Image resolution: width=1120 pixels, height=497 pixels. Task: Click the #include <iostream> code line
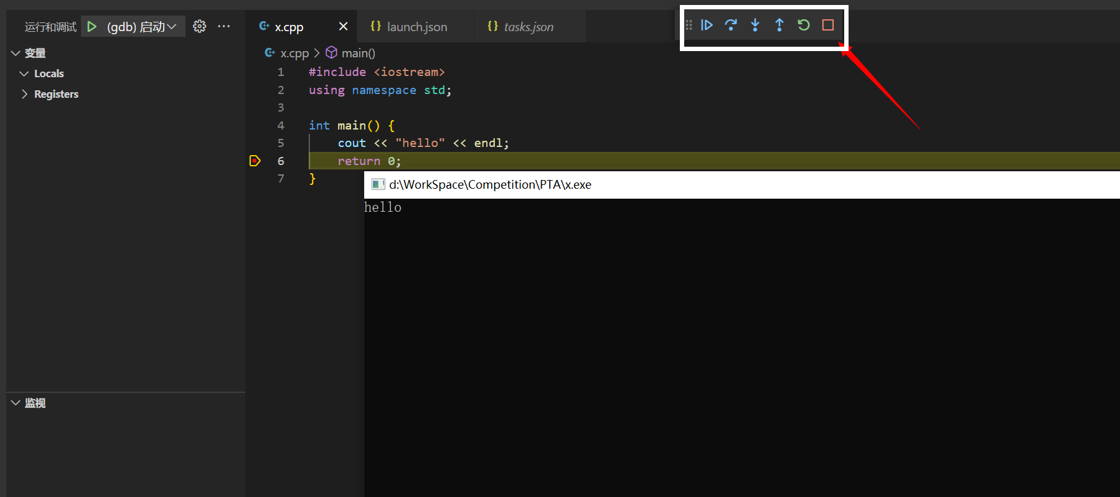pos(377,72)
